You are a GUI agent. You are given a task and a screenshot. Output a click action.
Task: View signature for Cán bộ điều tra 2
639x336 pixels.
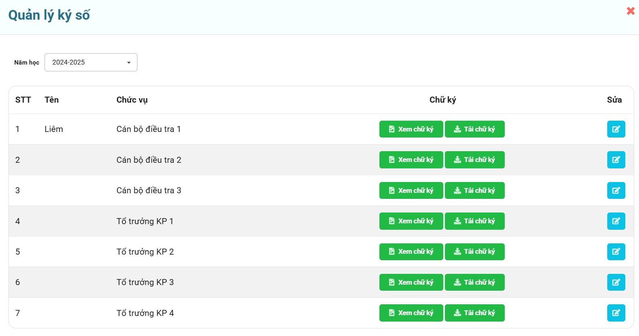point(411,160)
